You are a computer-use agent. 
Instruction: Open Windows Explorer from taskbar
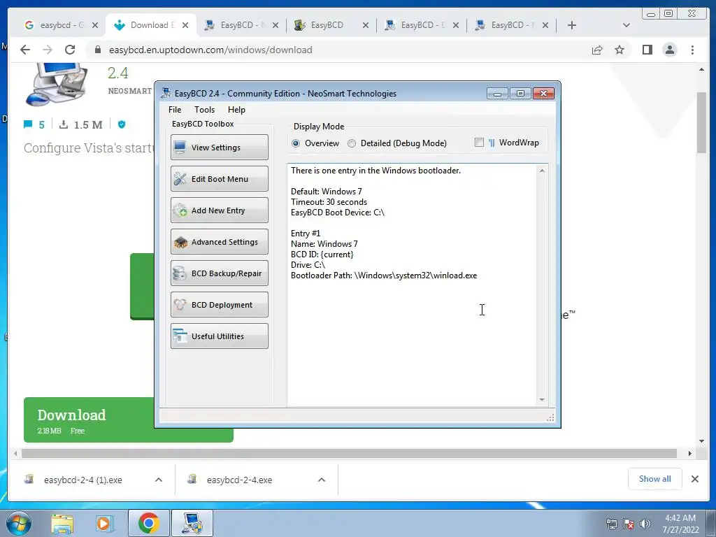click(62, 524)
